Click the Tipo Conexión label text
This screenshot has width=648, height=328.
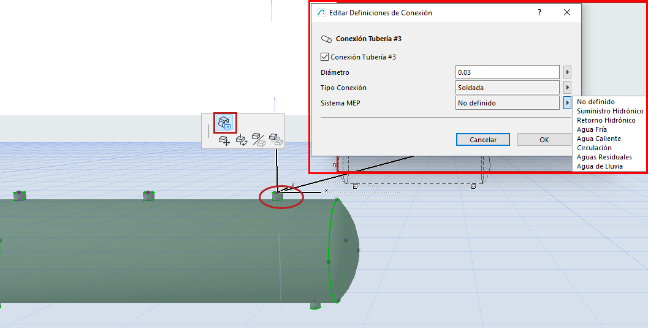coord(343,88)
